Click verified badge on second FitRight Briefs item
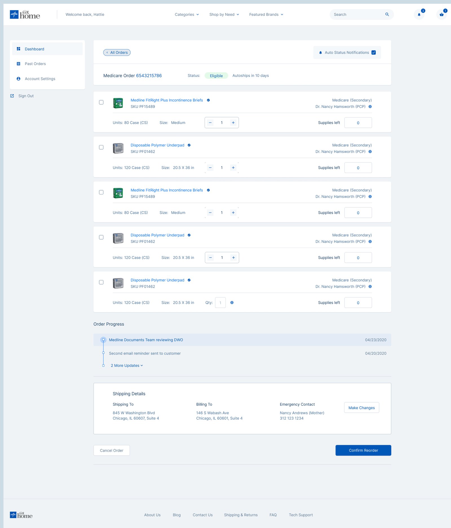This screenshot has width=451, height=528. (x=208, y=190)
